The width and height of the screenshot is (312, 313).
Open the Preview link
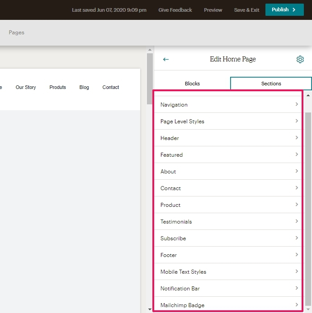point(213,10)
